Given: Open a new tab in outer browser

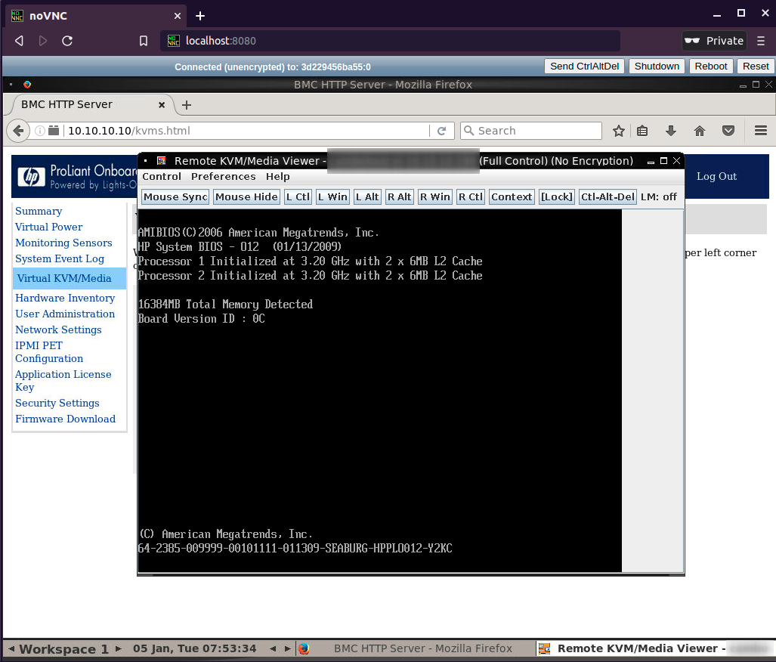Looking at the screenshot, I should click(200, 16).
